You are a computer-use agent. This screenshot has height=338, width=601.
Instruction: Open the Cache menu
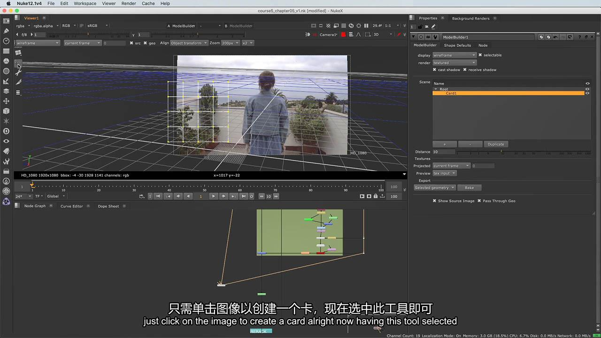(x=148, y=3)
